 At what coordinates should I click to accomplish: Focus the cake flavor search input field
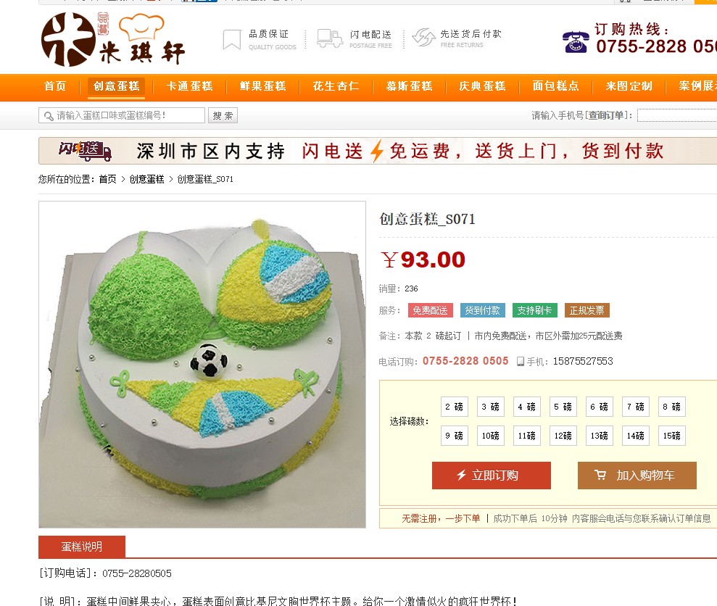122,115
